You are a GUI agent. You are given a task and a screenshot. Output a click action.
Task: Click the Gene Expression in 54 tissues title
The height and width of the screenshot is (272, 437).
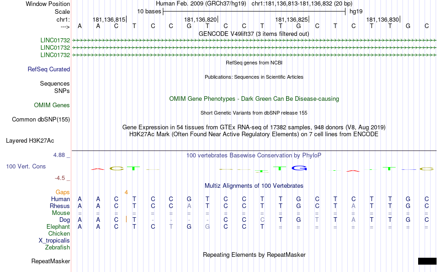pyautogui.click(x=254, y=127)
